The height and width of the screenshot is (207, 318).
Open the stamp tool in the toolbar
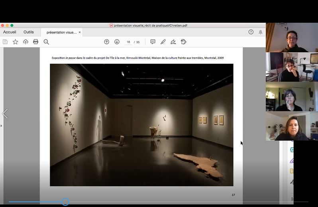(x=183, y=42)
